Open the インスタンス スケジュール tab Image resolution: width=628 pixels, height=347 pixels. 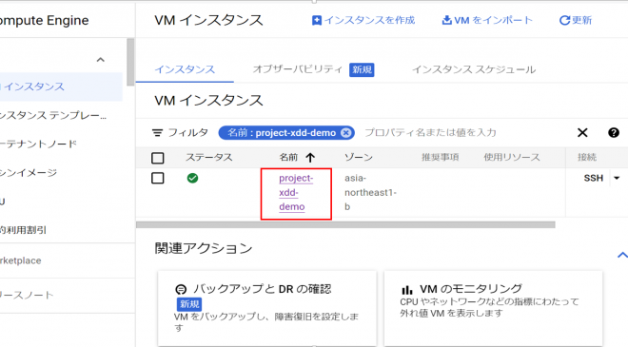click(x=474, y=69)
